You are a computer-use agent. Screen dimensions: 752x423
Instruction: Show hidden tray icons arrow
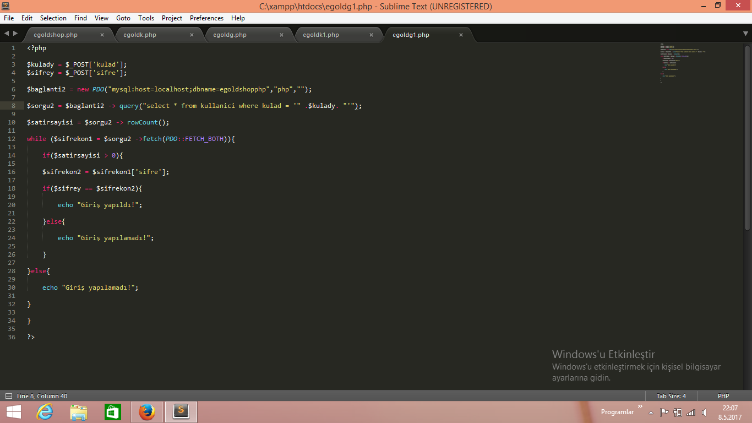coord(651,412)
